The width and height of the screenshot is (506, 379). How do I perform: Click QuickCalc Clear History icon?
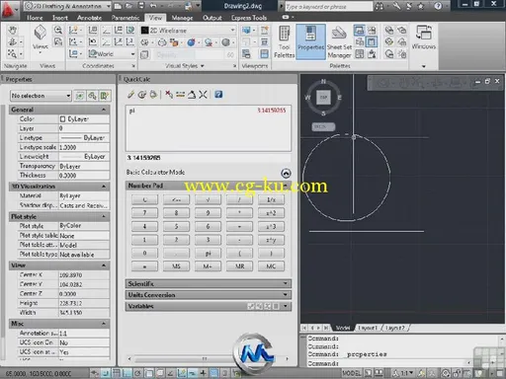click(x=142, y=95)
